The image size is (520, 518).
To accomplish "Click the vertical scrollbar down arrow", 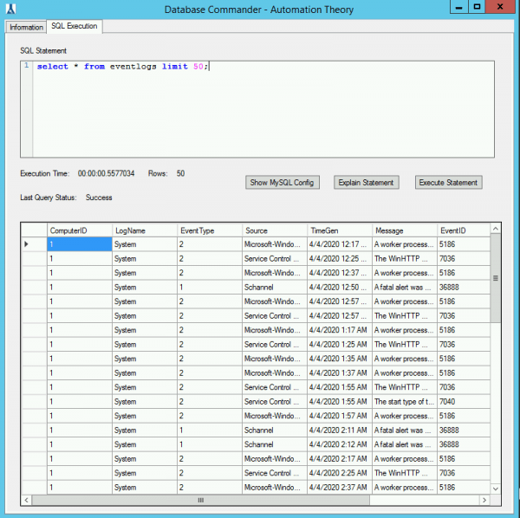I will point(496,489).
